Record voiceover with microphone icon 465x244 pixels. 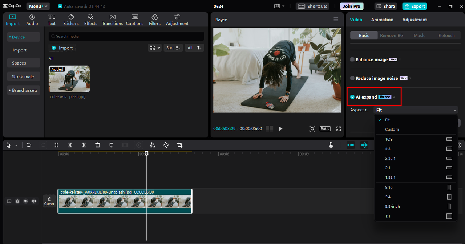point(331,145)
